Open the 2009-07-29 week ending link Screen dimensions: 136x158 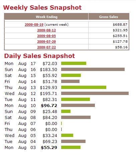pyautogui.click(x=46, y=42)
